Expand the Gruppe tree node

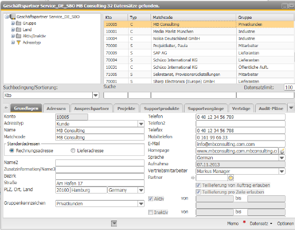click(13, 24)
